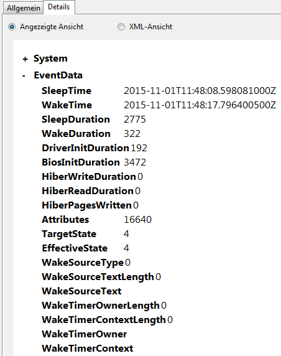Click BiosInitDuration value 3472
Screen dimensions: 281x356
tap(135, 162)
